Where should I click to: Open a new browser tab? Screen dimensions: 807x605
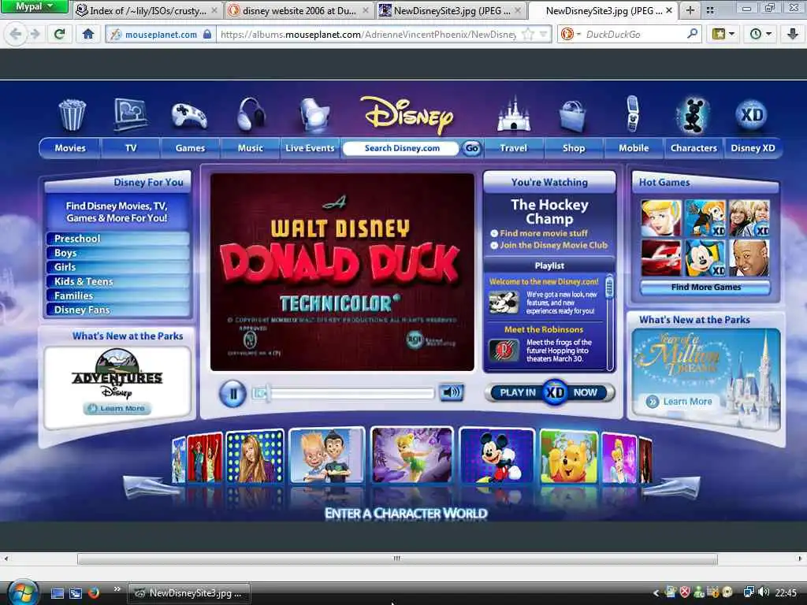click(x=690, y=10)
